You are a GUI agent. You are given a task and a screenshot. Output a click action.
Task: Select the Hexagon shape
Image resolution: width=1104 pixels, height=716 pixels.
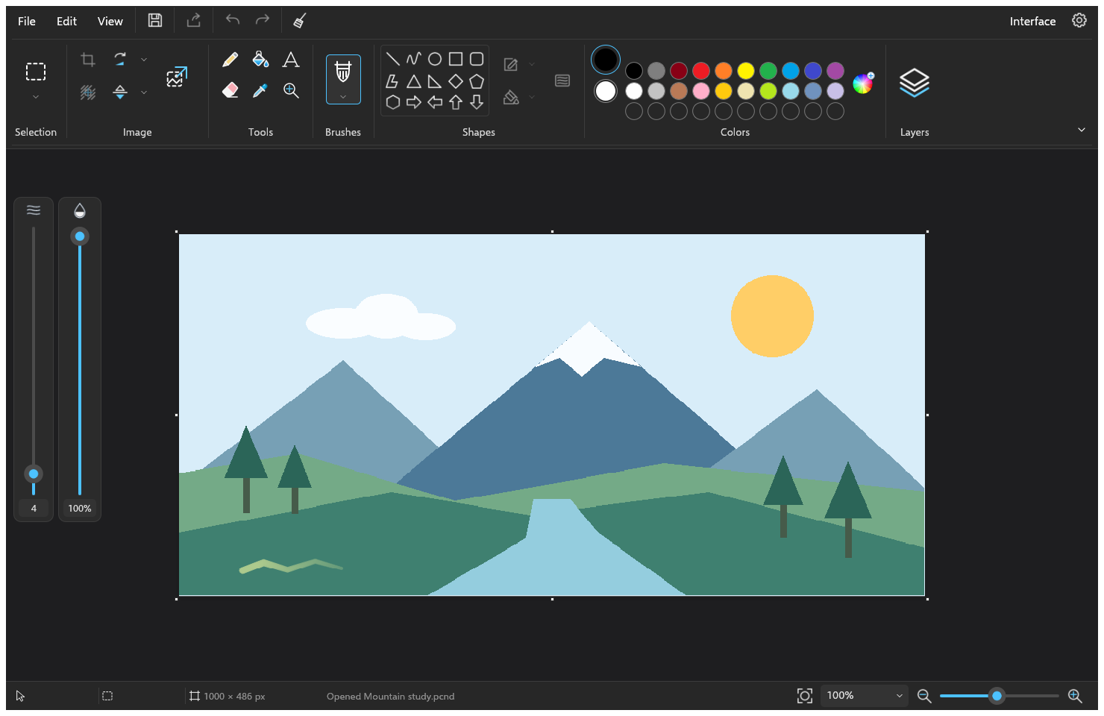[x=393, y=102]
